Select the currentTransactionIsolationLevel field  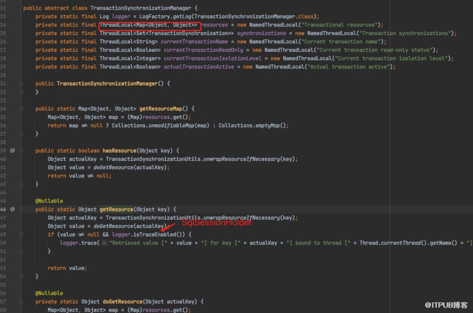point(213,58)
